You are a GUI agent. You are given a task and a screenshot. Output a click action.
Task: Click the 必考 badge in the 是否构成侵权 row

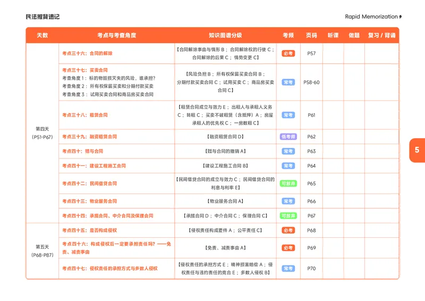click(x=288, y=230)
